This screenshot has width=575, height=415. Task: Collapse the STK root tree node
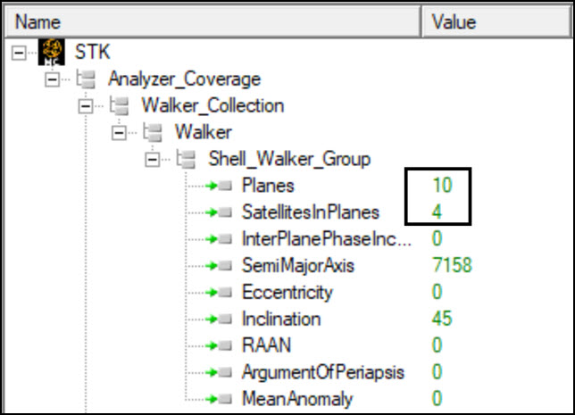pyautogui.click(x=18, y=52)
